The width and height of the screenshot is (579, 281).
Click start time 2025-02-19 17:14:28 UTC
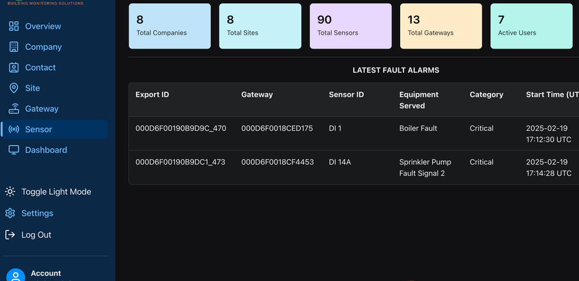coord(549,168)
